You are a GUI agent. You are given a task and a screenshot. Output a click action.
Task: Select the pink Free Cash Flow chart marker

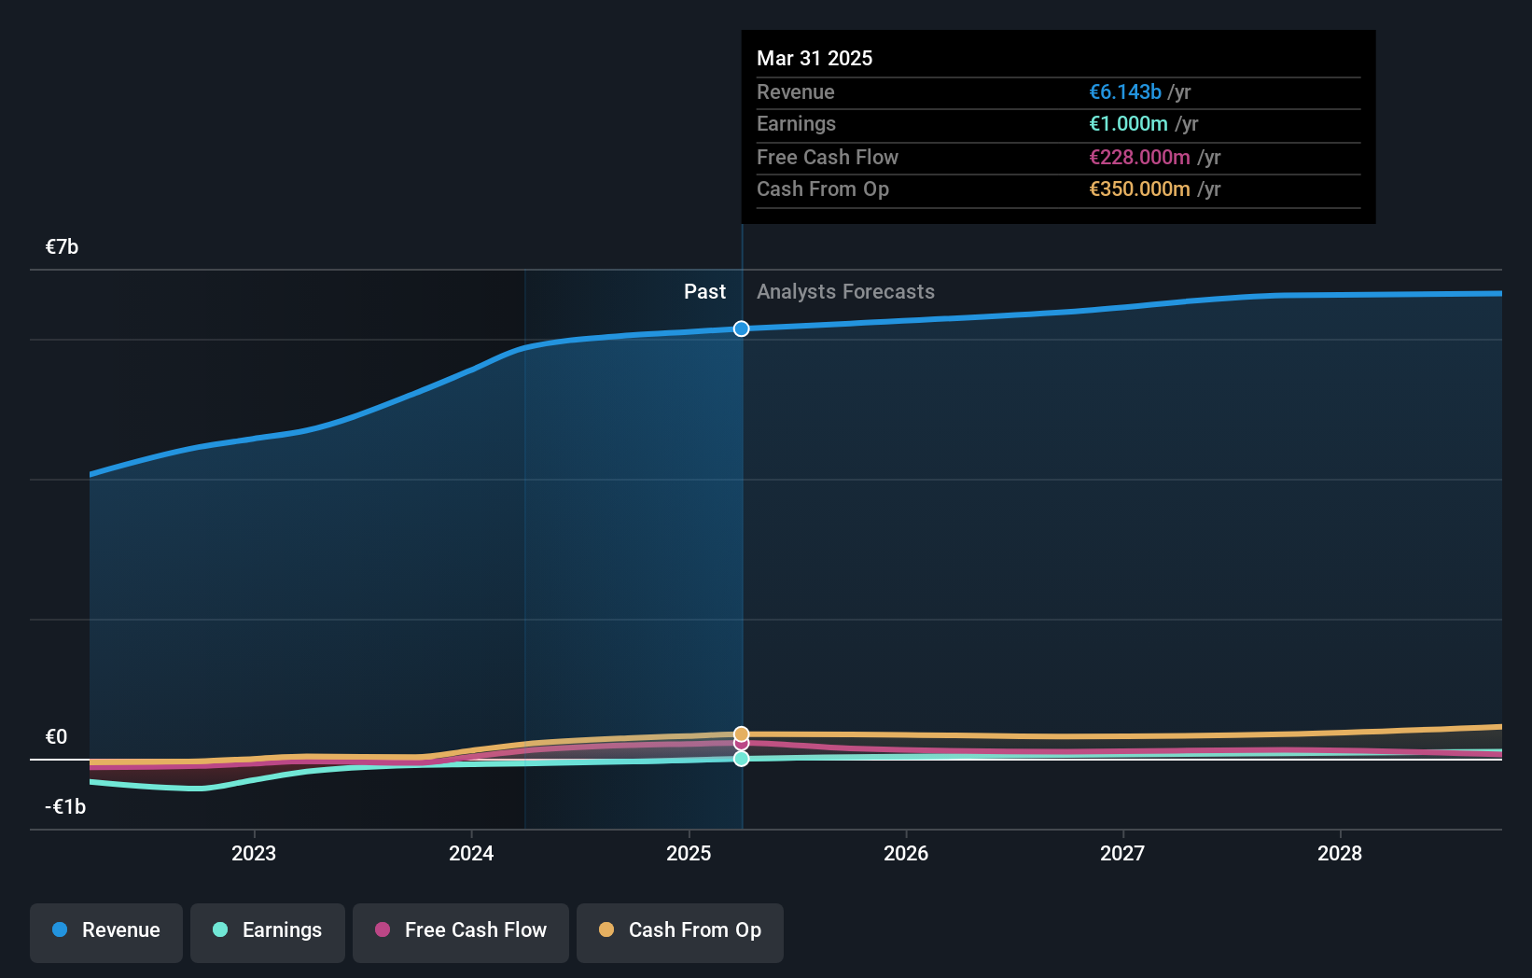coord(741,743)
